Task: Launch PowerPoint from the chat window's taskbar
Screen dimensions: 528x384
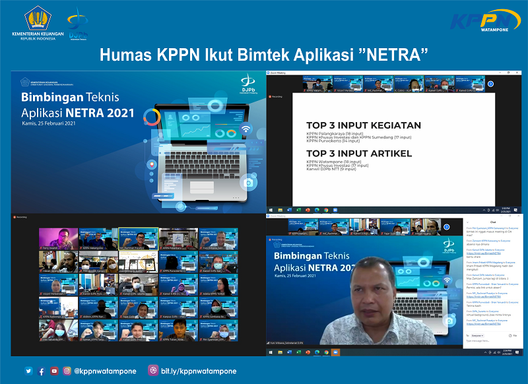Action: (308, 352)
